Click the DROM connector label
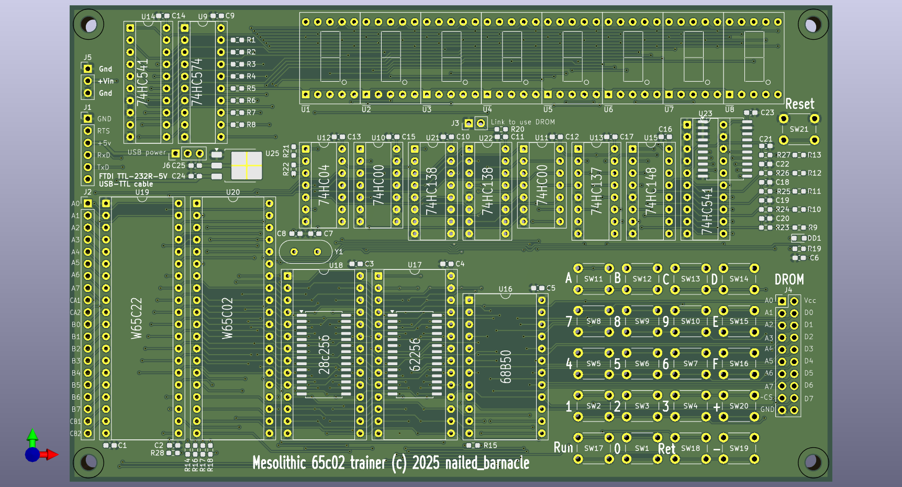 pos(789,280)
